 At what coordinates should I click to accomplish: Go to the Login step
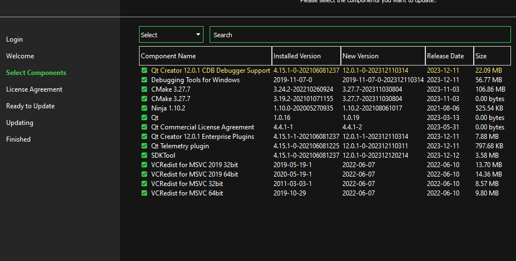click(14, 39)
